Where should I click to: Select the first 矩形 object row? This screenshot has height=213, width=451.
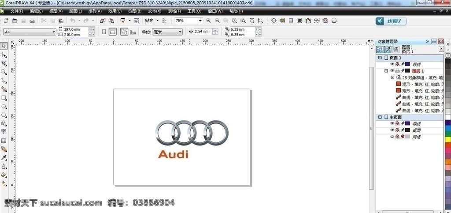click(420, 84)
